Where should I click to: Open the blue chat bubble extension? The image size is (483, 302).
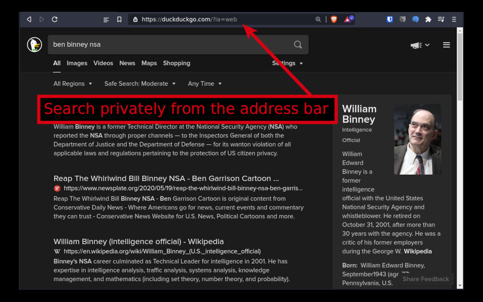pos(415,19)
